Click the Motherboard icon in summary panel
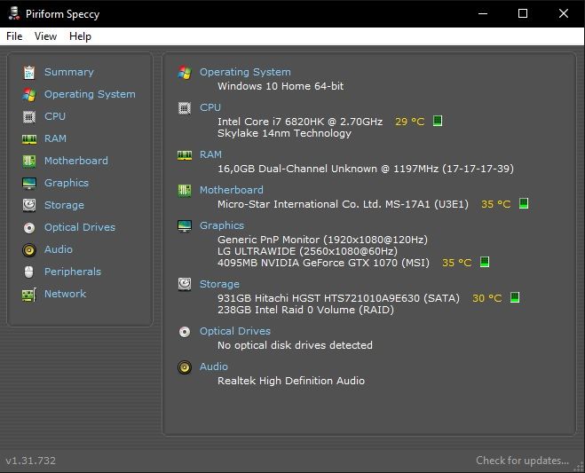Image resolution: width=585 pixels, height=473 pixels. click(185, 191)
